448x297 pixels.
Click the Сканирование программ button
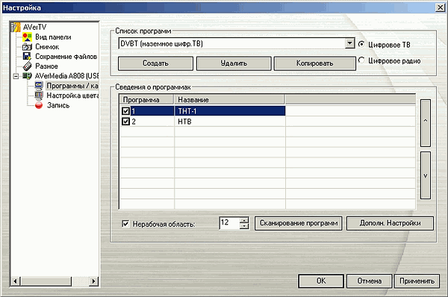[298, 223]
